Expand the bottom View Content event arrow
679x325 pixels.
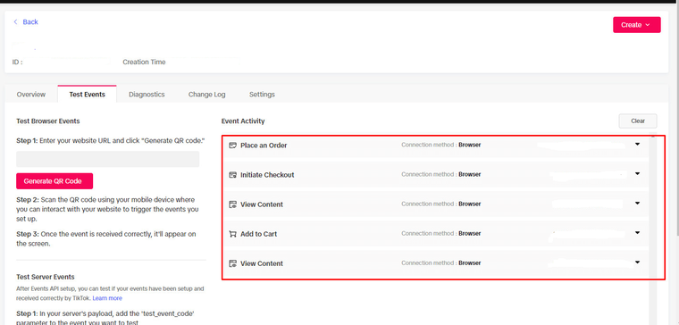(637, 262)
